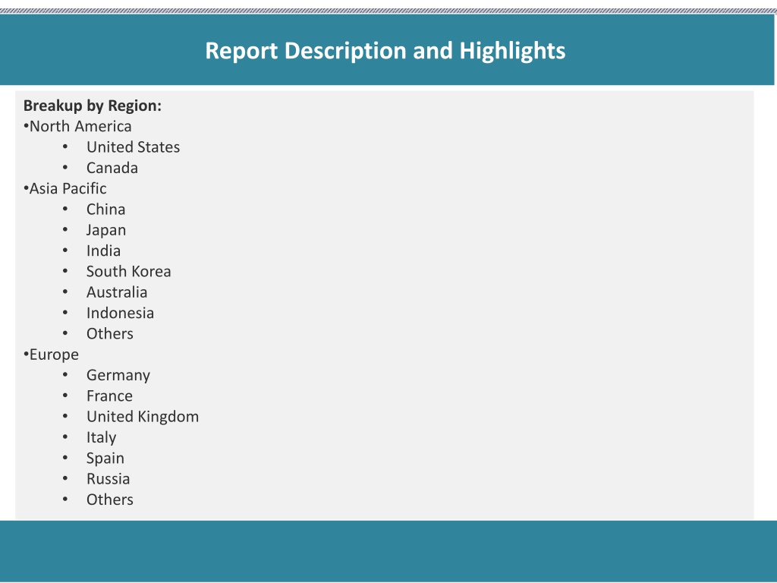
Task: Select the 'Spain' list entry
Action: click(x=105, y=459)
